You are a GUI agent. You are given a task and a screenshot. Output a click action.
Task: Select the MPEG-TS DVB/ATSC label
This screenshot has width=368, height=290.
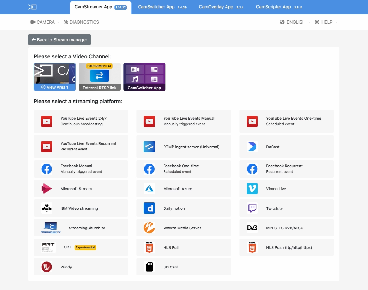tap(285, 228)
